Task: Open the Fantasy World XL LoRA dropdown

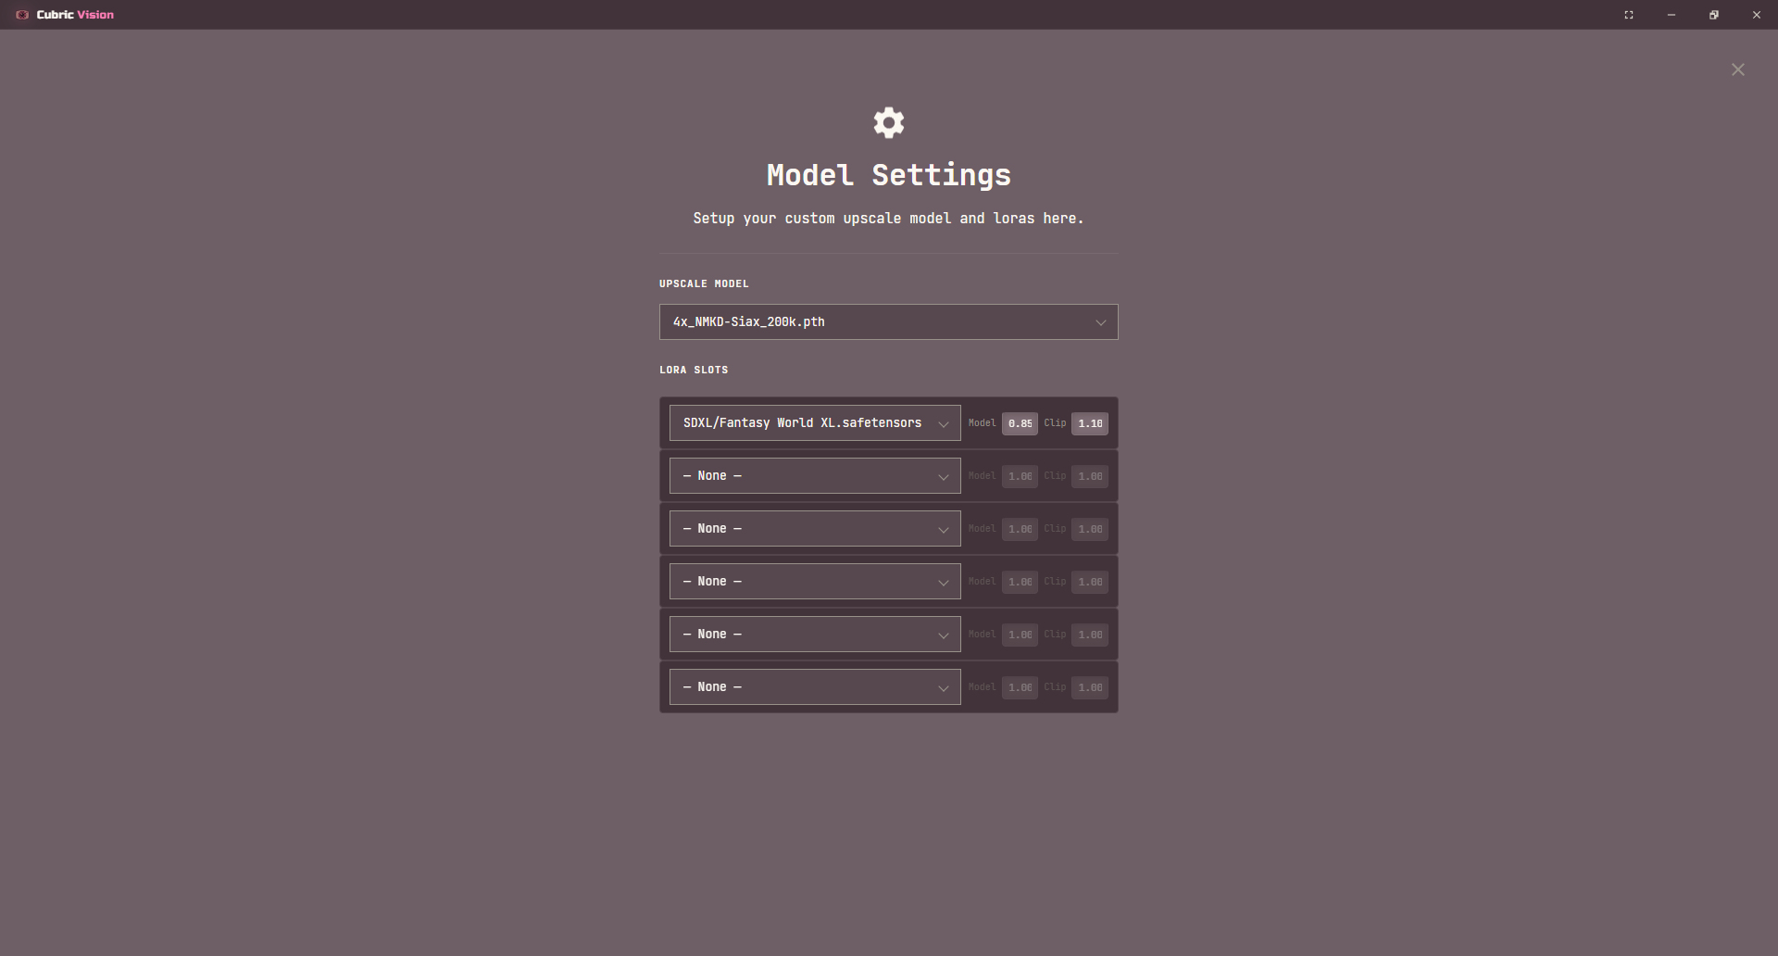Action: pos(815,423)
